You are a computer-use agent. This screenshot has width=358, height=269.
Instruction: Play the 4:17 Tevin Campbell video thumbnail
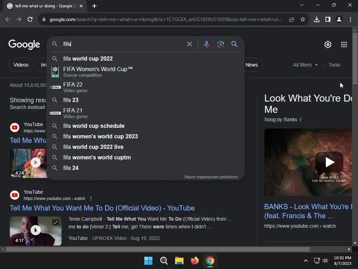coord(36,231)
